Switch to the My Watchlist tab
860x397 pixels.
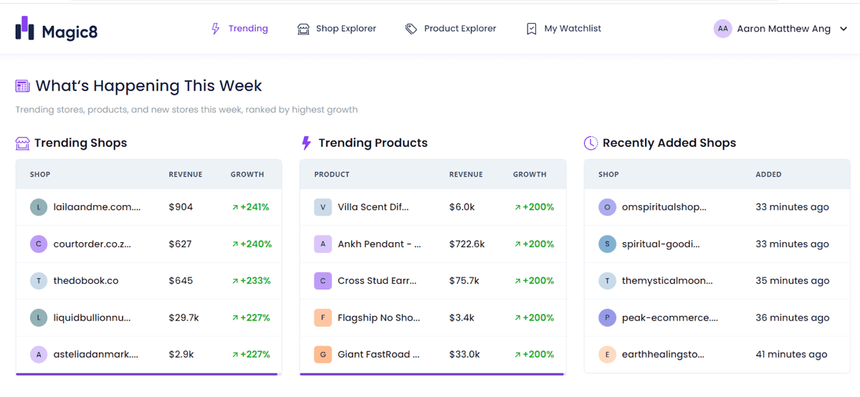coord(563,29)
